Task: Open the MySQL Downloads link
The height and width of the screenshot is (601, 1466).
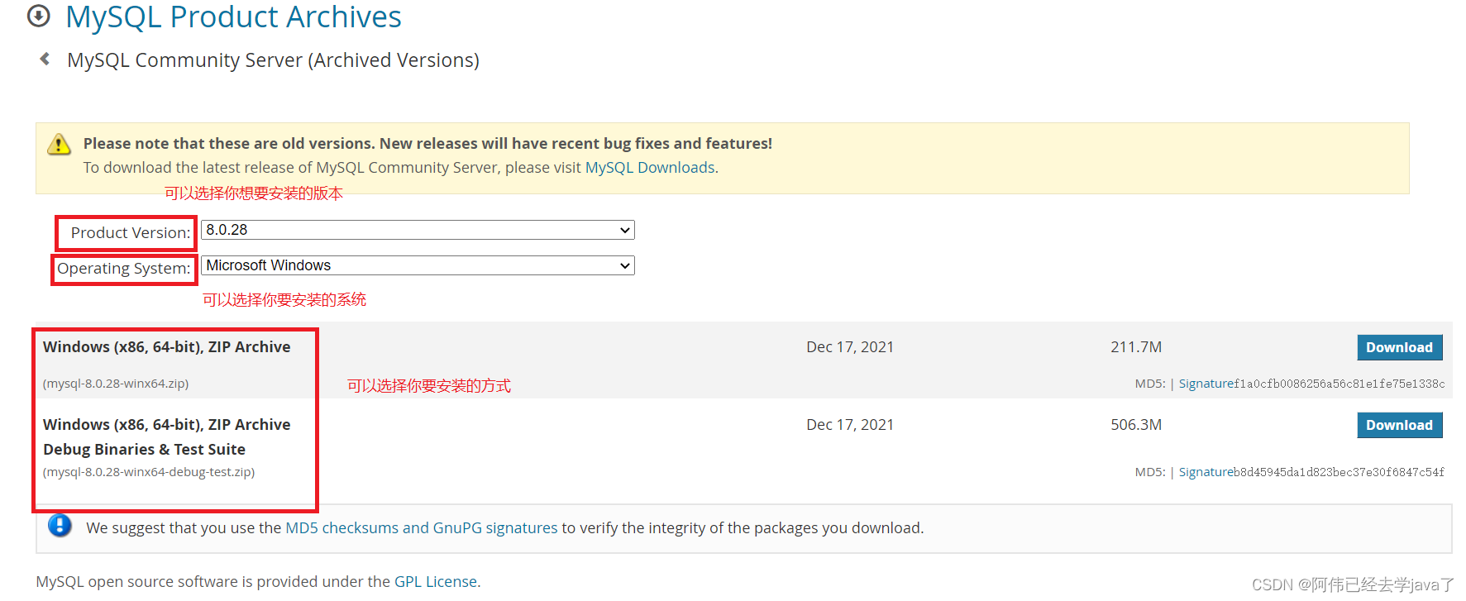Action: [650, 168]
